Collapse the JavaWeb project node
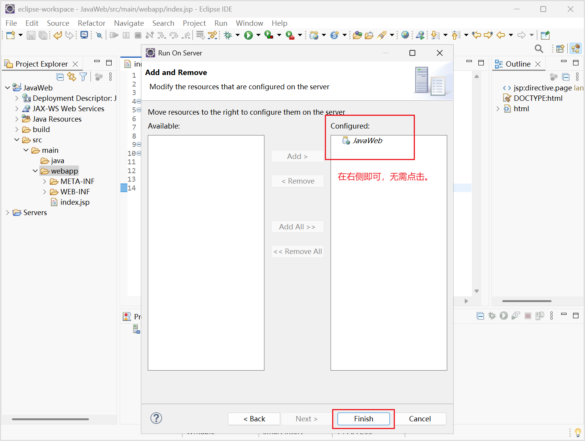Screen dimensions: 585x441 click(x=7, y=88)
